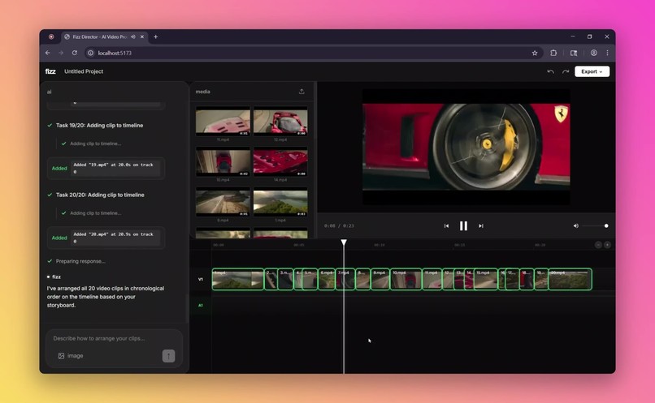Screen dimensions: 655x403
Task: Select the 6.mp4 clip on the timeline
Action: point(326,279)
